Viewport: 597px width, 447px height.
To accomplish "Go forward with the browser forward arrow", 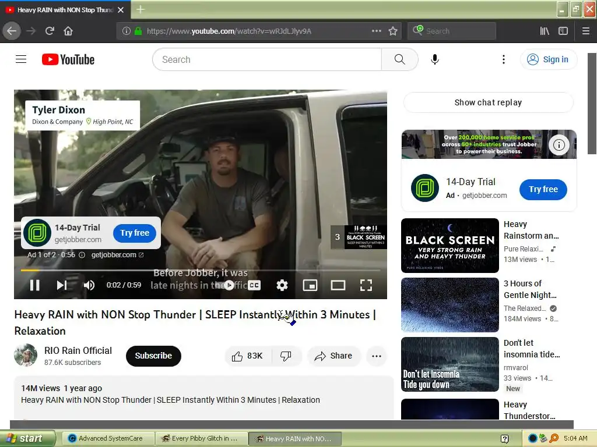I will [x=31, y=31].
